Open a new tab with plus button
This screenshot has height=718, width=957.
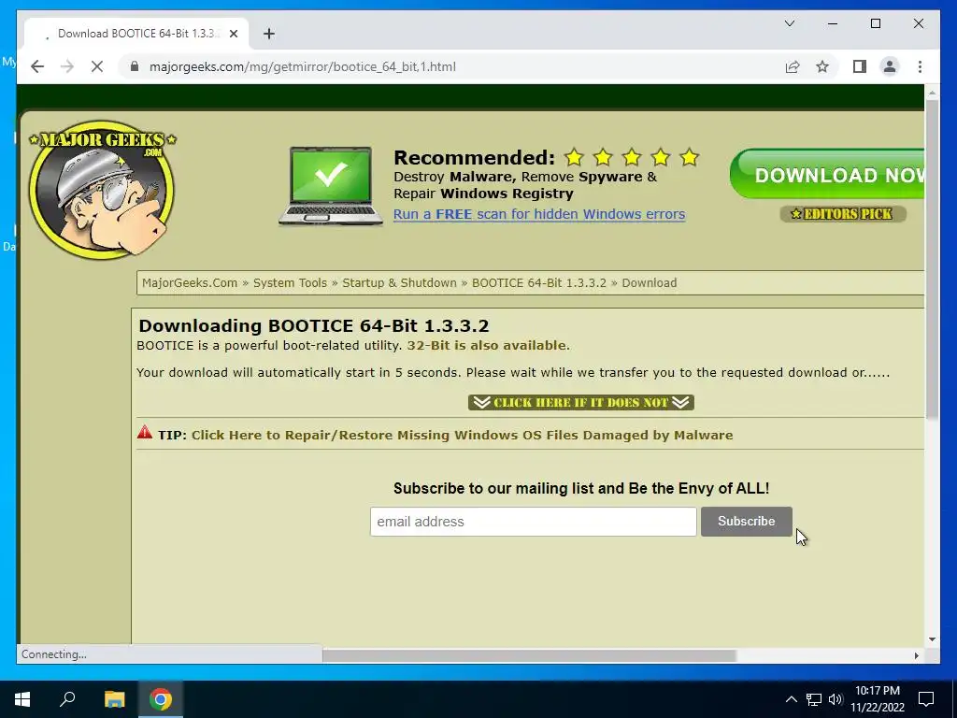269,34
